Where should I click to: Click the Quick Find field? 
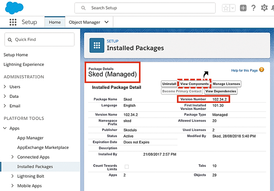(x=39, y=39)
